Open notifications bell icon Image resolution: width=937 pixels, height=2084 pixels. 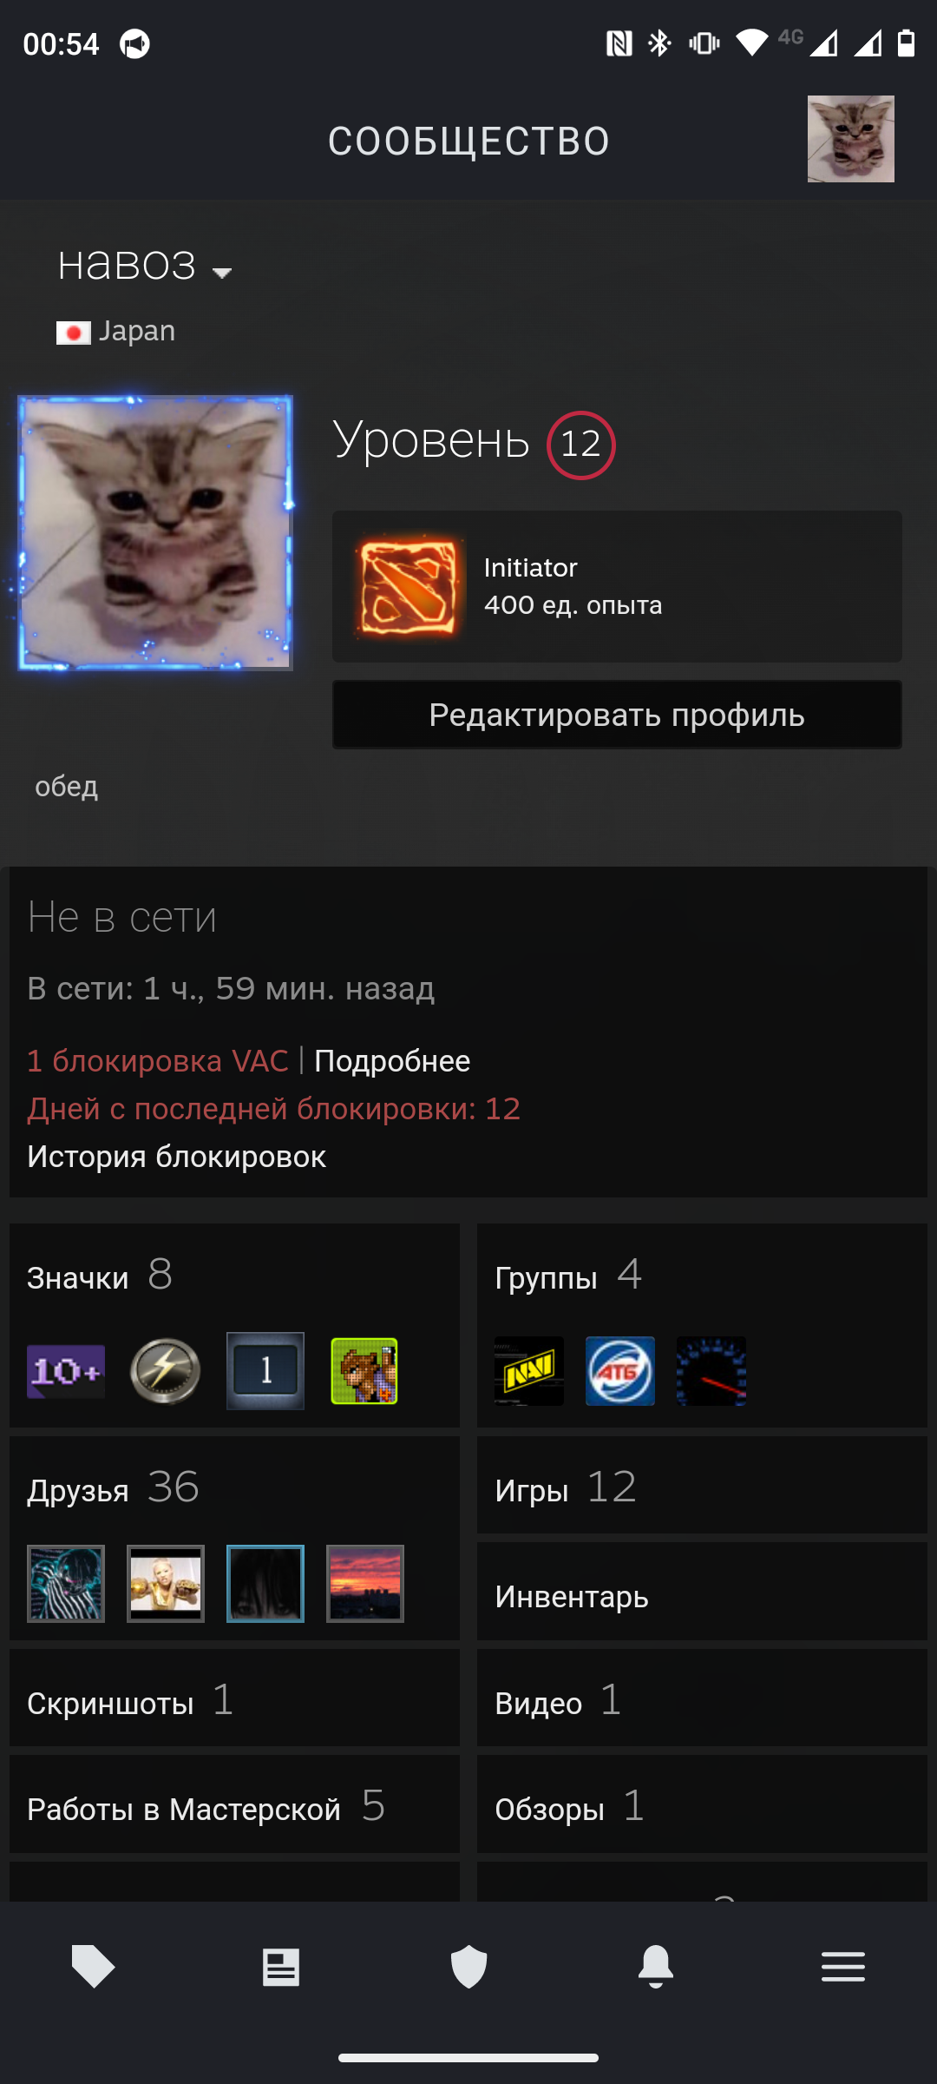click(656, 1967)
